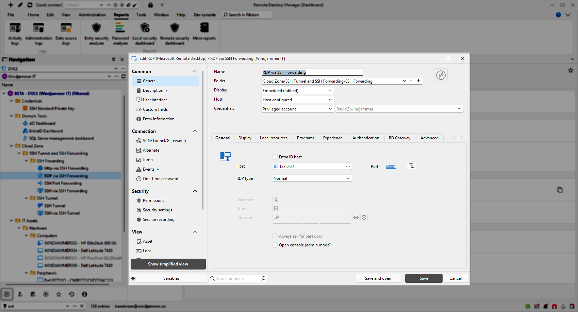Collapse the Connection section
Image resolution: width=578 pixels, height=312 pixels.
(195, 131)
